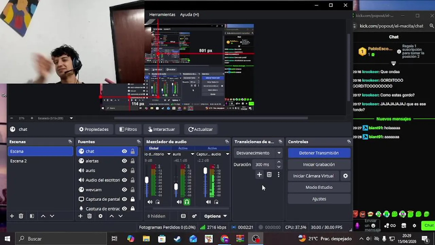This screenshot has height=245, width=435.
Task: Move source up in Fuentes panel
Action: (x=111, y=216)
